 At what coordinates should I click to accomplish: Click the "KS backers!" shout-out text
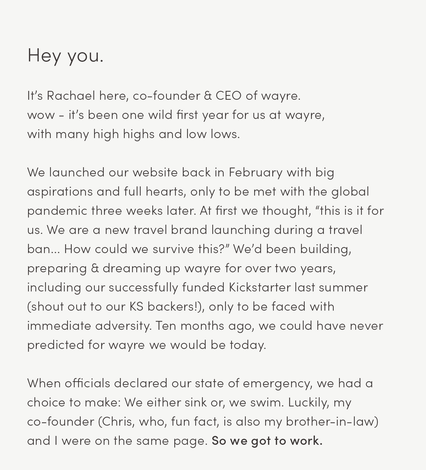(165, 306)
